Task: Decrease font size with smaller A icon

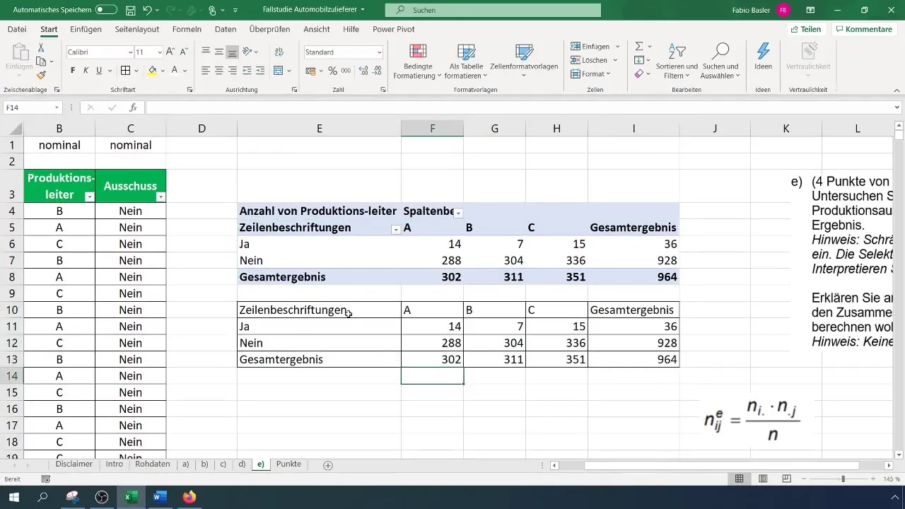Action: point(184,52)
